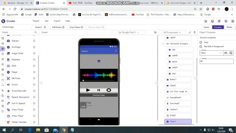Open the Project menu

(x=36, y=21)
